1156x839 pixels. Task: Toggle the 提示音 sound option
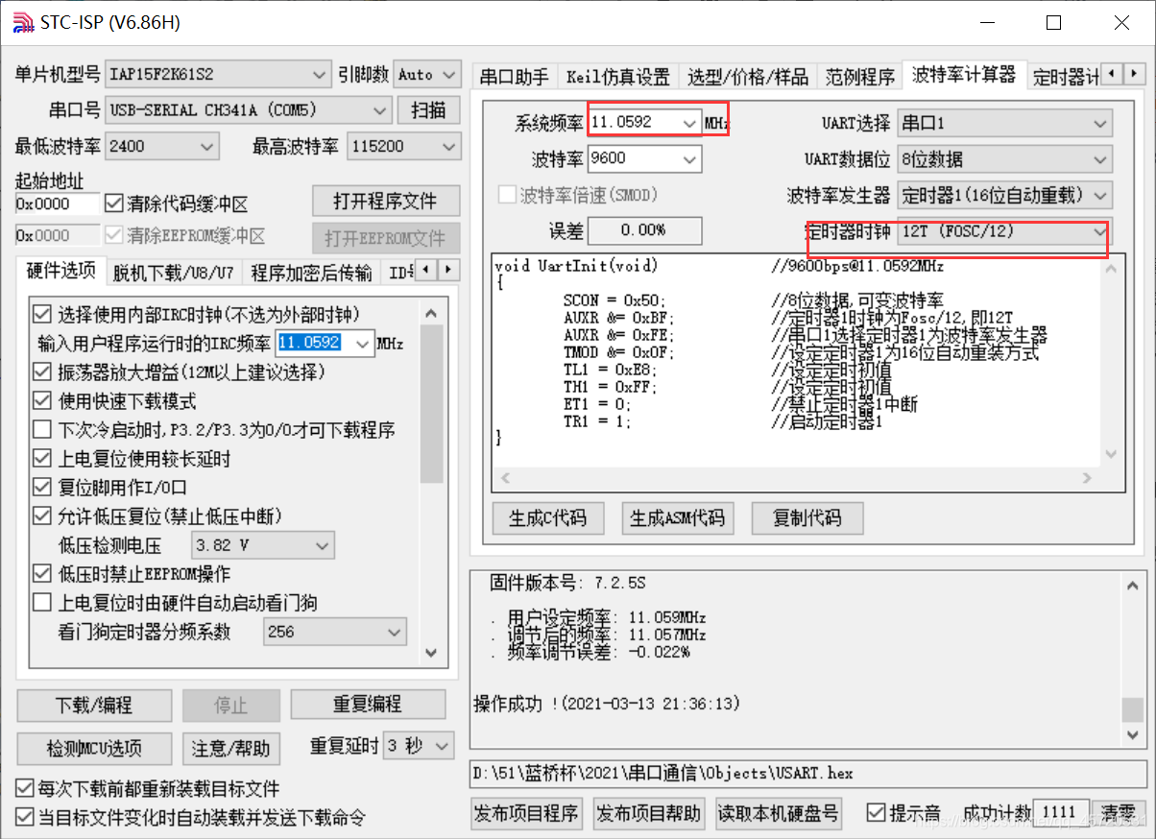pos(877,811)
